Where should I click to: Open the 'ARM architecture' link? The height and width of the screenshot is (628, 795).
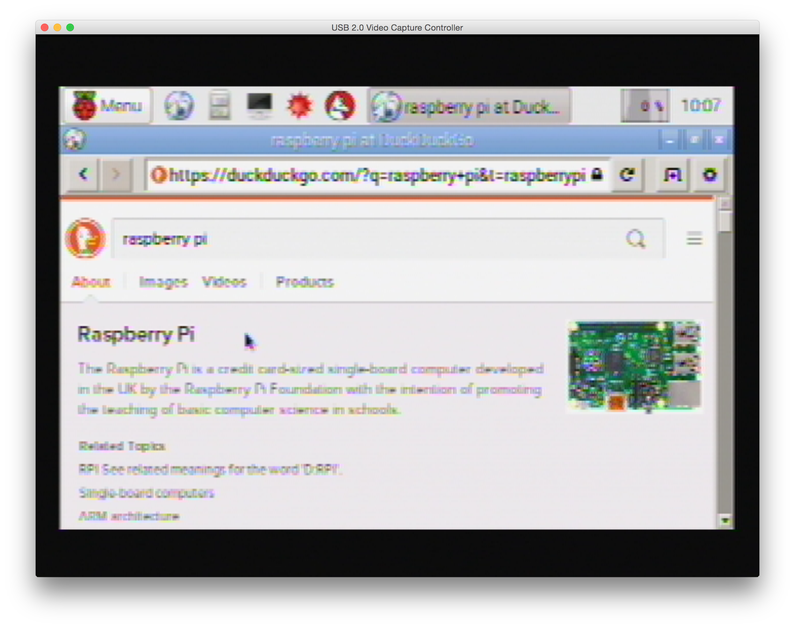pyautogui.click(x=129, y=516)
